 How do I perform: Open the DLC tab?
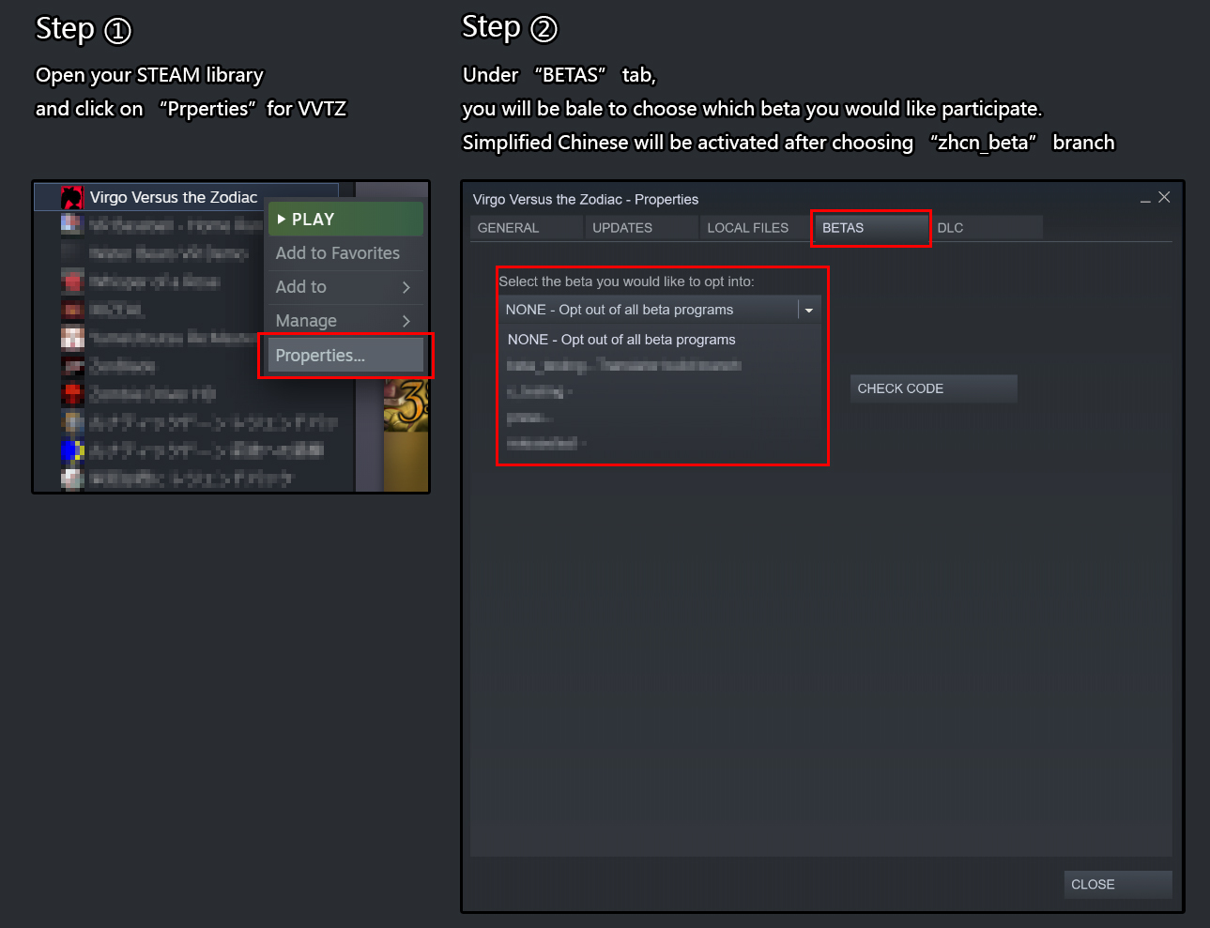point(950,228)
